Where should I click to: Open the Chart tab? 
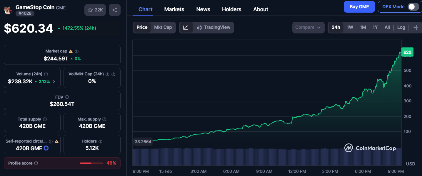click(x=146, y=9)
